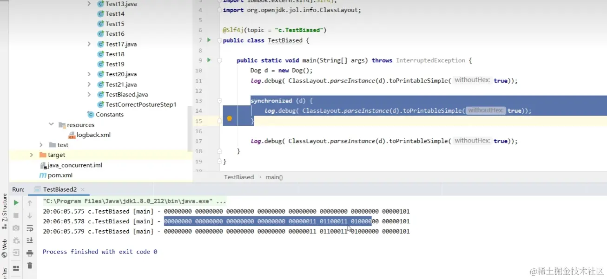Open the Web tool window
Screen dimensions: 607x279
point(5,248)
